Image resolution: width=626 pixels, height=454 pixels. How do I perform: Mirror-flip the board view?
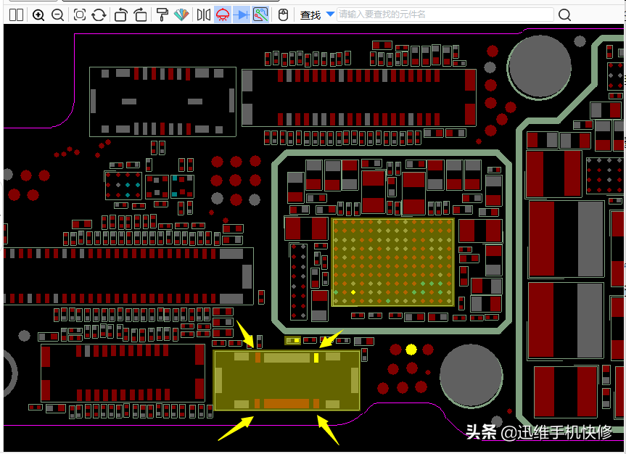204,15
